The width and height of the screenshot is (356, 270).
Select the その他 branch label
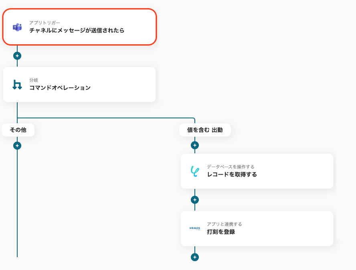pyautogui.click(x=18, y=130)
